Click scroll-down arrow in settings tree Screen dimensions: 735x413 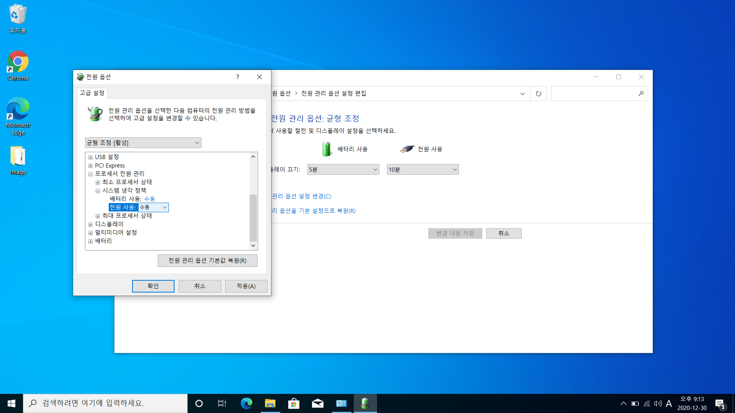tap(253, 246)
